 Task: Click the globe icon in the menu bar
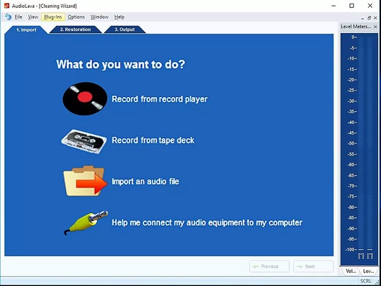pyautogui.click(x=8, y=17)
